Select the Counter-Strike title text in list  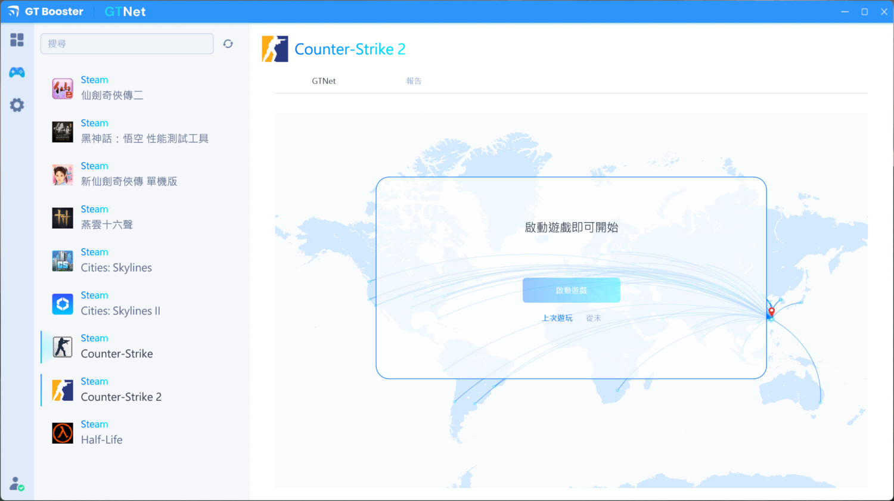[x=117, y=354]
